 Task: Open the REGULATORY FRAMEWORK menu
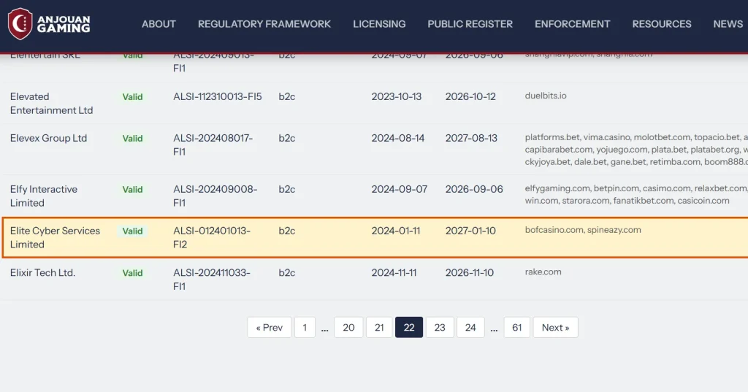(264, 24)
